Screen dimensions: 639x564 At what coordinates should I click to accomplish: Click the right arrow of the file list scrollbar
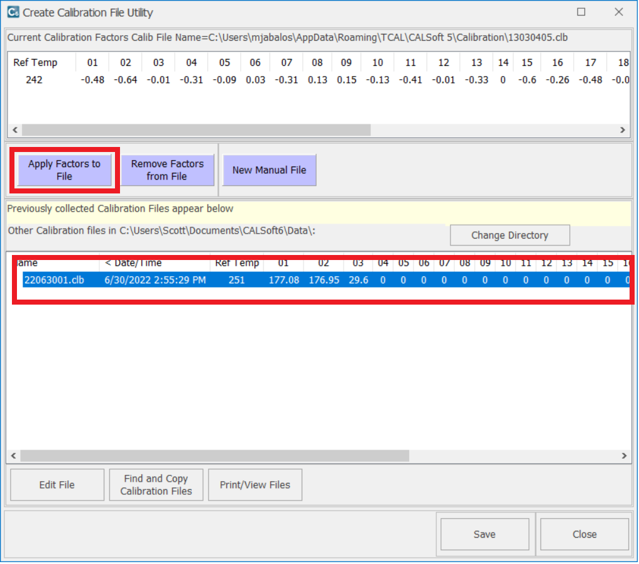click(623, 456)
